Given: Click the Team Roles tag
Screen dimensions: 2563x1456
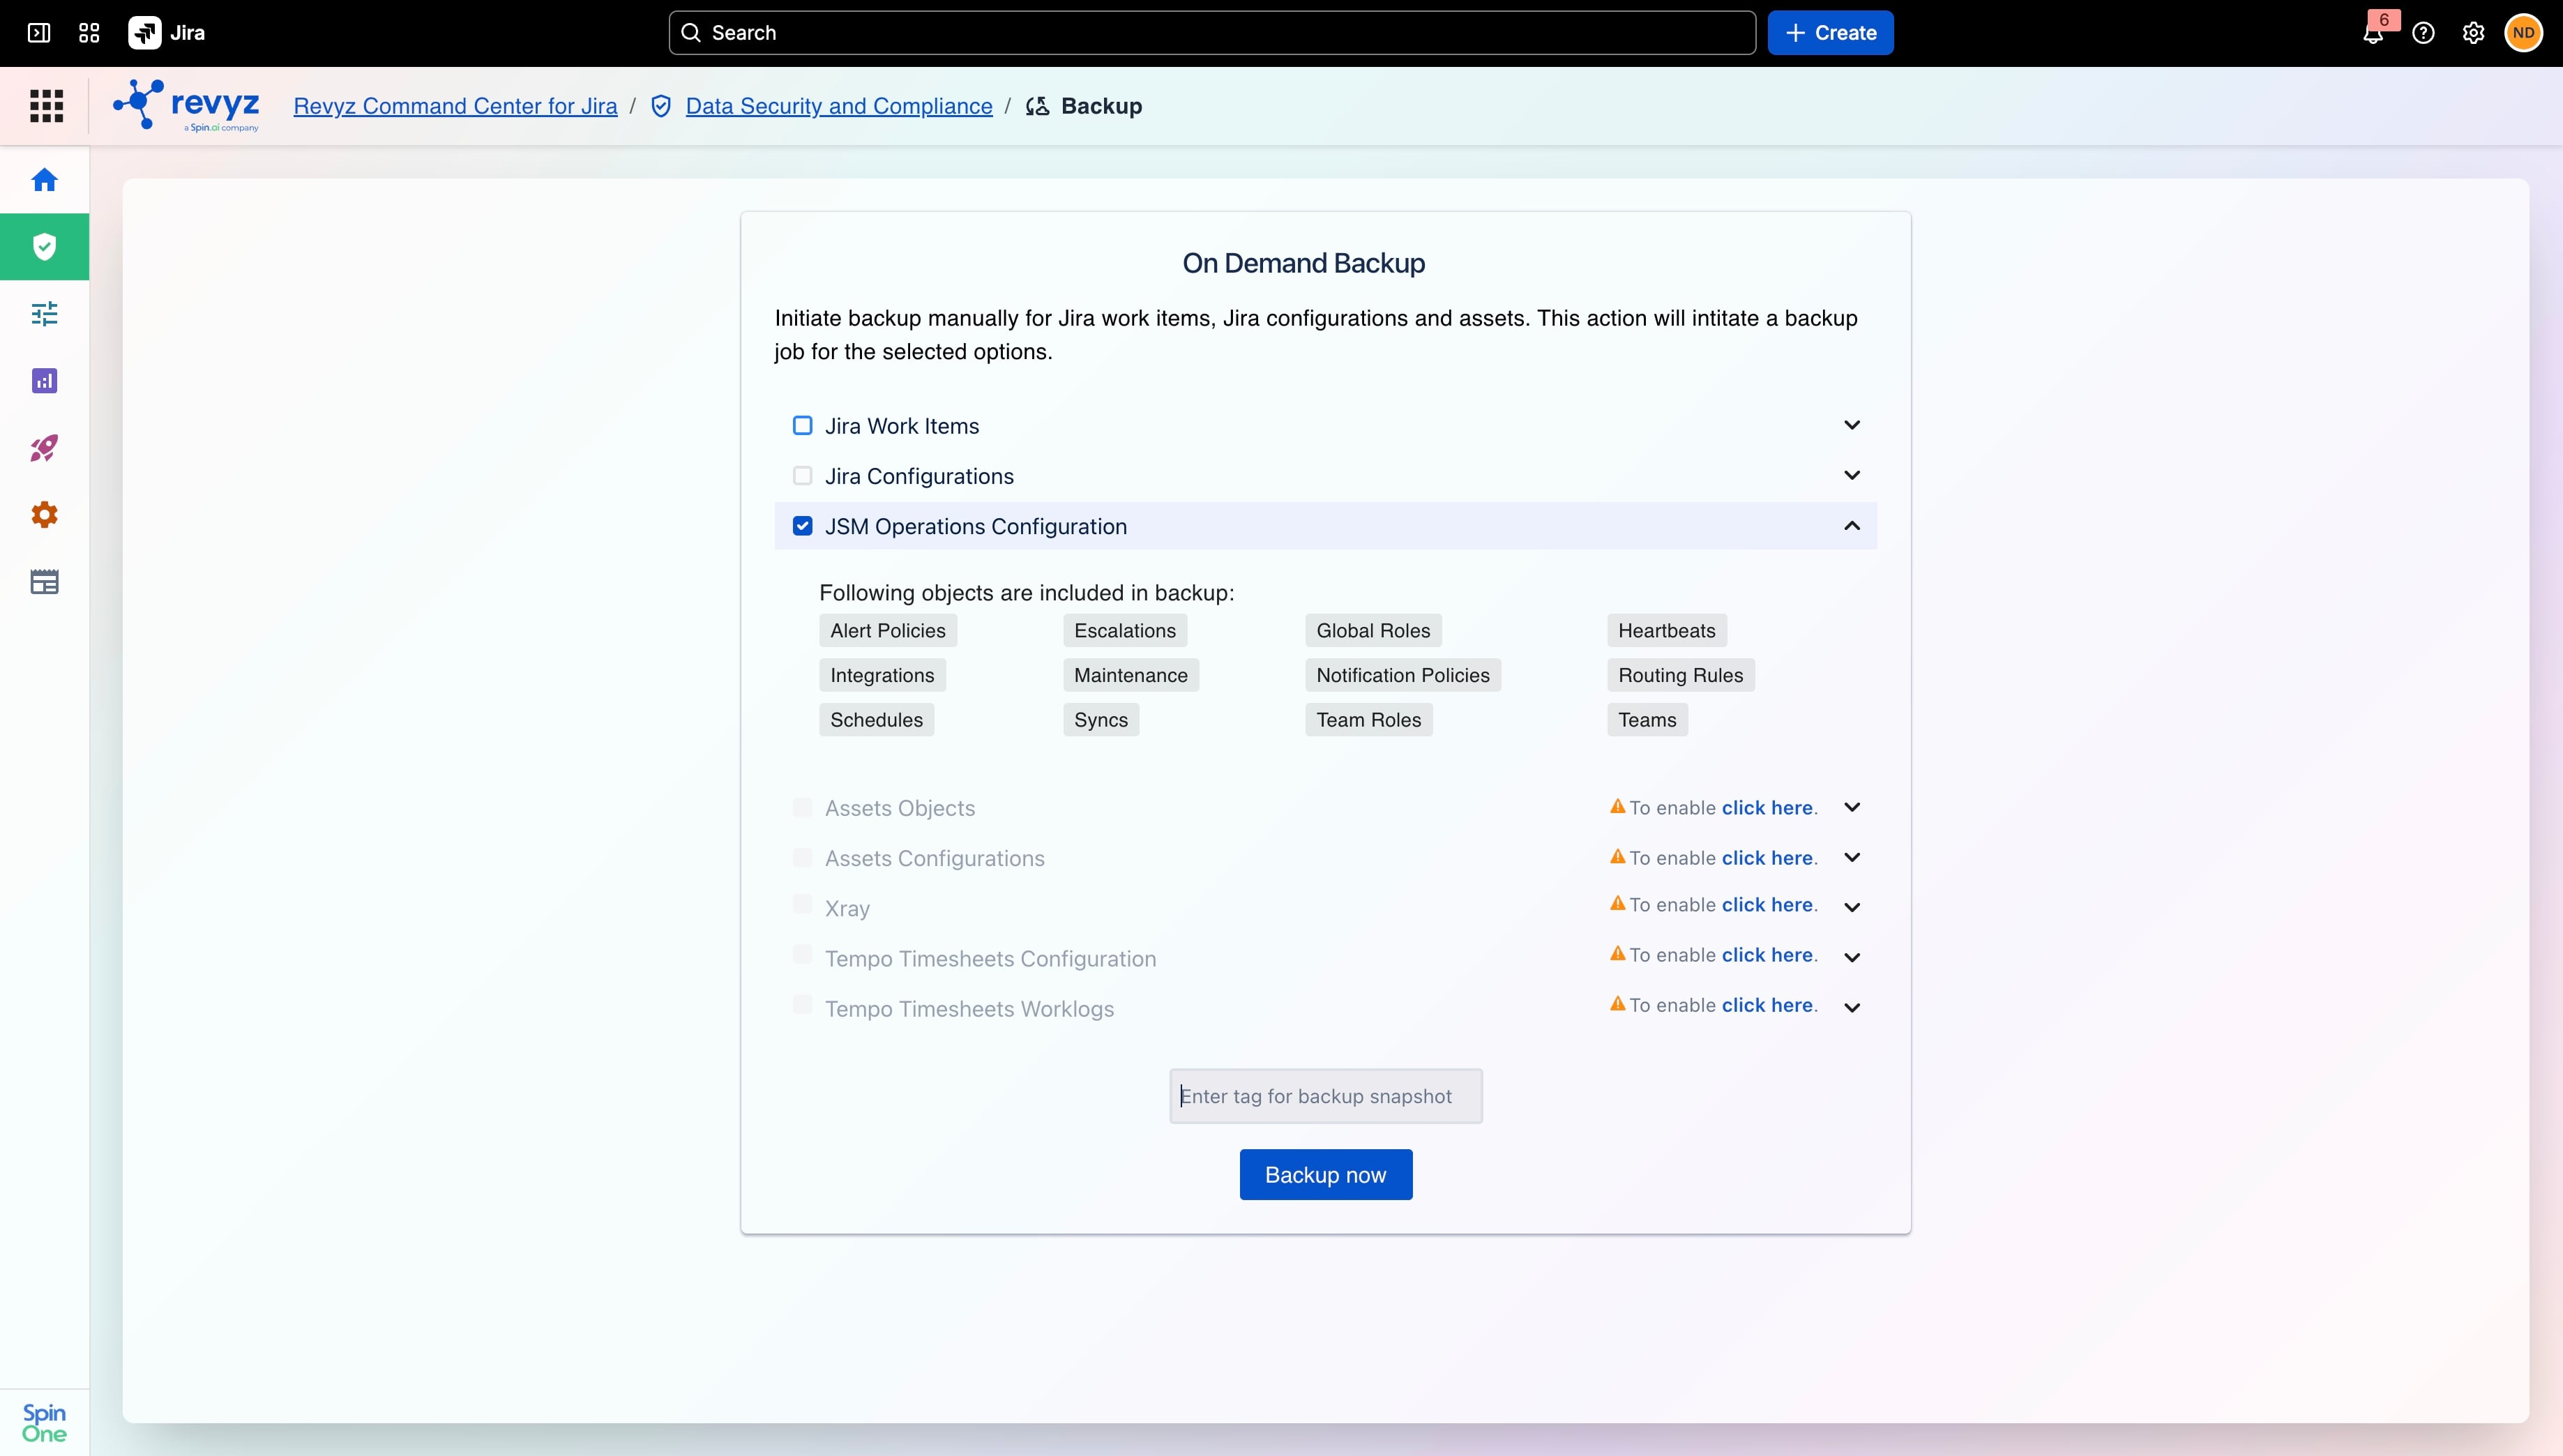Looking at the screenshot, I should click(x=1369, y=720).
